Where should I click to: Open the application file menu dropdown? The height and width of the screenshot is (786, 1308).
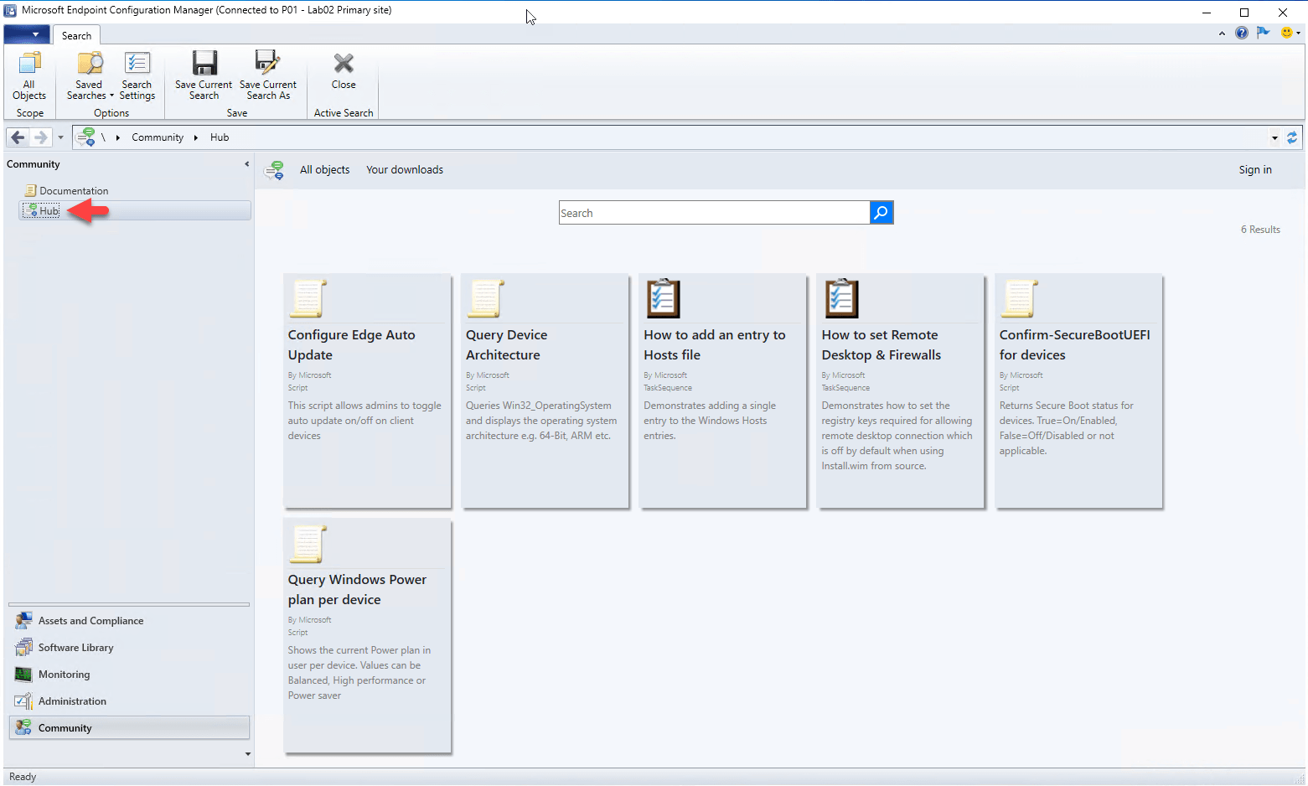pos(27,34)
